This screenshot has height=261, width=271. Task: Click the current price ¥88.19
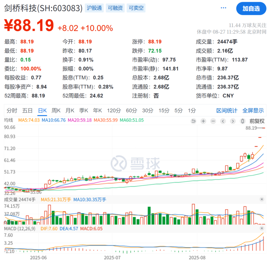(x=29, y=26)
